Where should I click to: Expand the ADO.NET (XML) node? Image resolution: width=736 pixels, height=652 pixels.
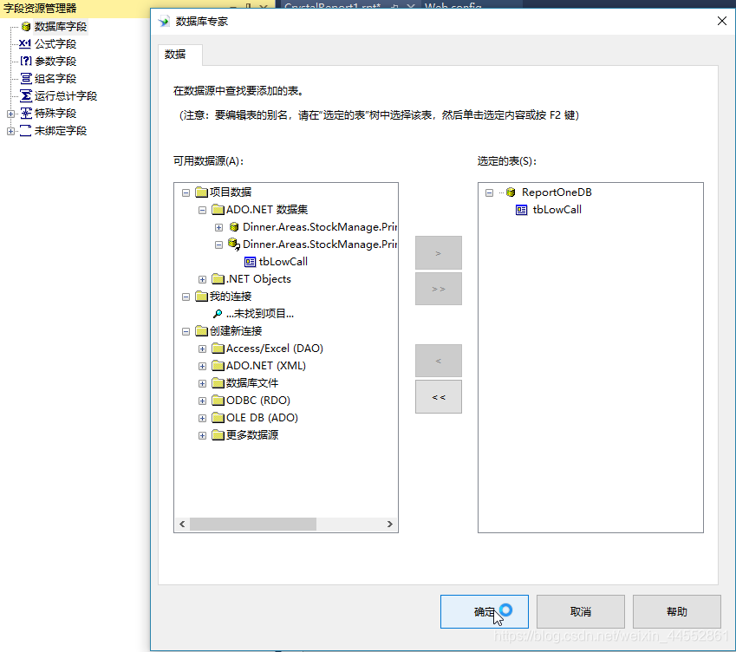[x=202, y=366]
